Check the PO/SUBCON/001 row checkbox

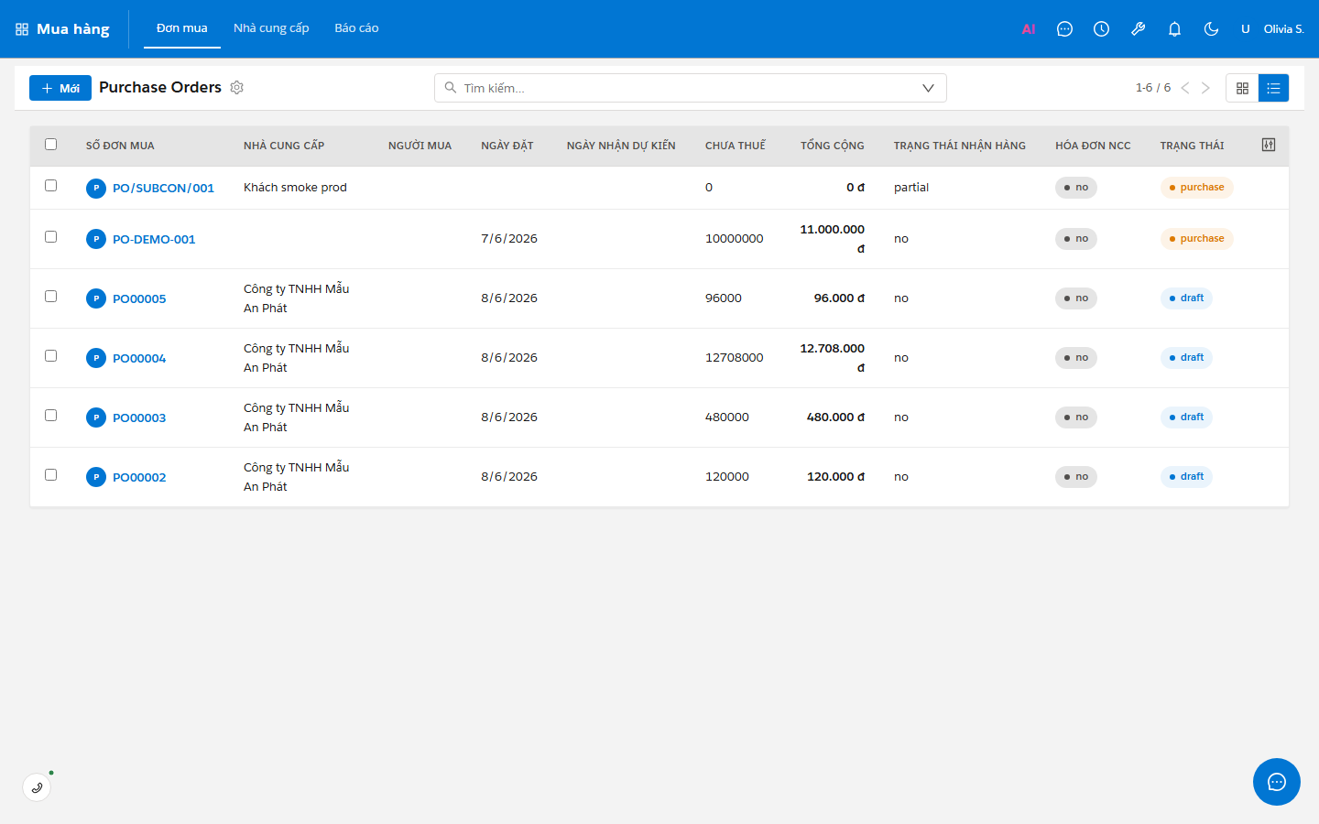pyautogui.click(x=51, y=186)
